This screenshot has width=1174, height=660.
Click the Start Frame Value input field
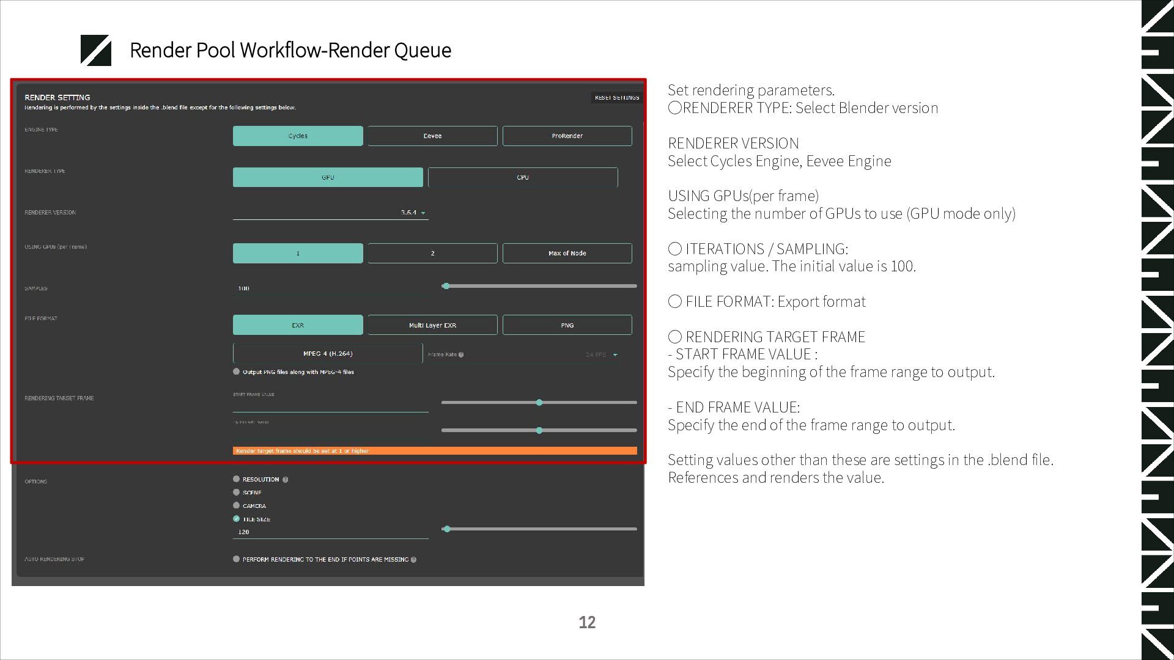[x=330, y=405]
